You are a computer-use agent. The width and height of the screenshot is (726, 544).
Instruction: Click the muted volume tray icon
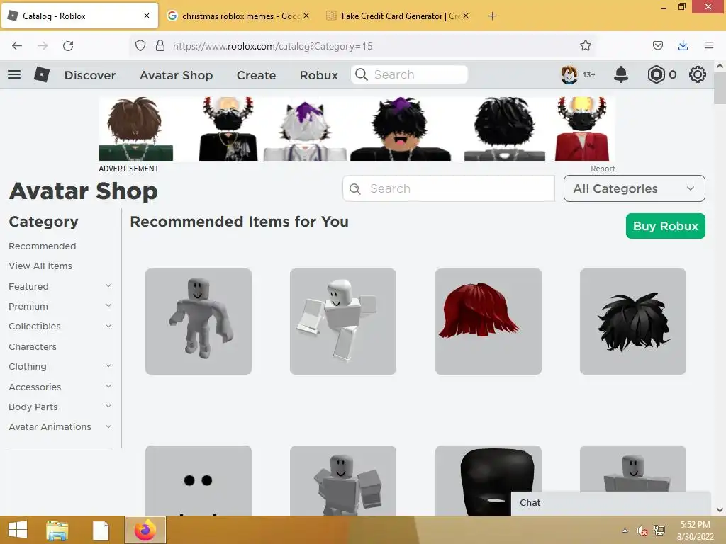642,531
